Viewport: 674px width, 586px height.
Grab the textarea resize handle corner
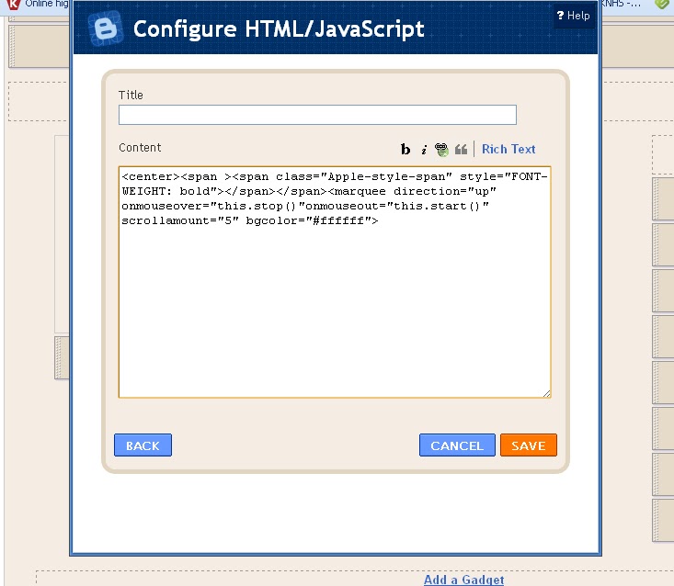(x=546, y=393)
